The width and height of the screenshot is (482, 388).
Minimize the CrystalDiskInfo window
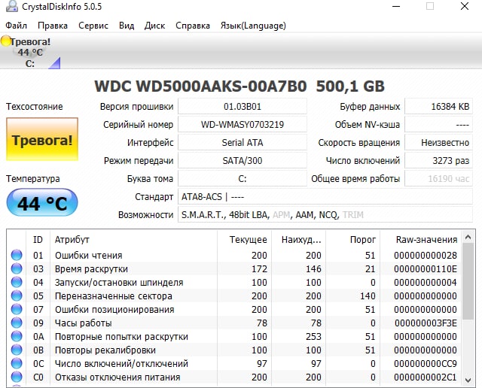[x=396, y=6]
